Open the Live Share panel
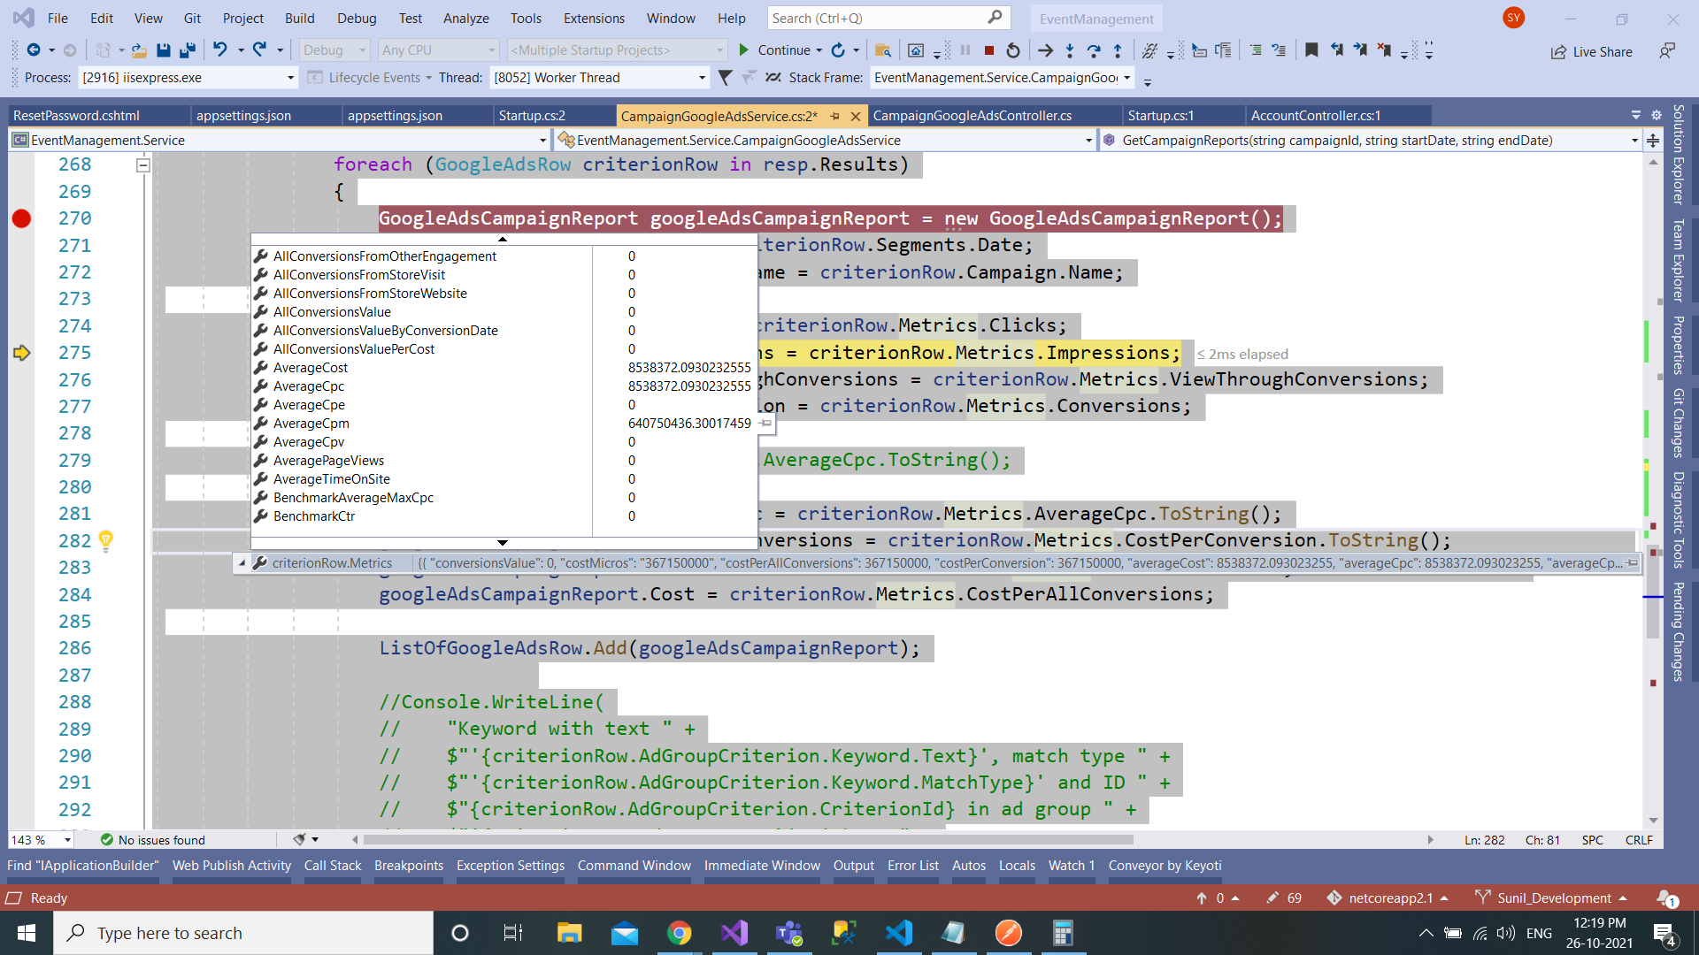1699x955 pixels. point(1592,51)
